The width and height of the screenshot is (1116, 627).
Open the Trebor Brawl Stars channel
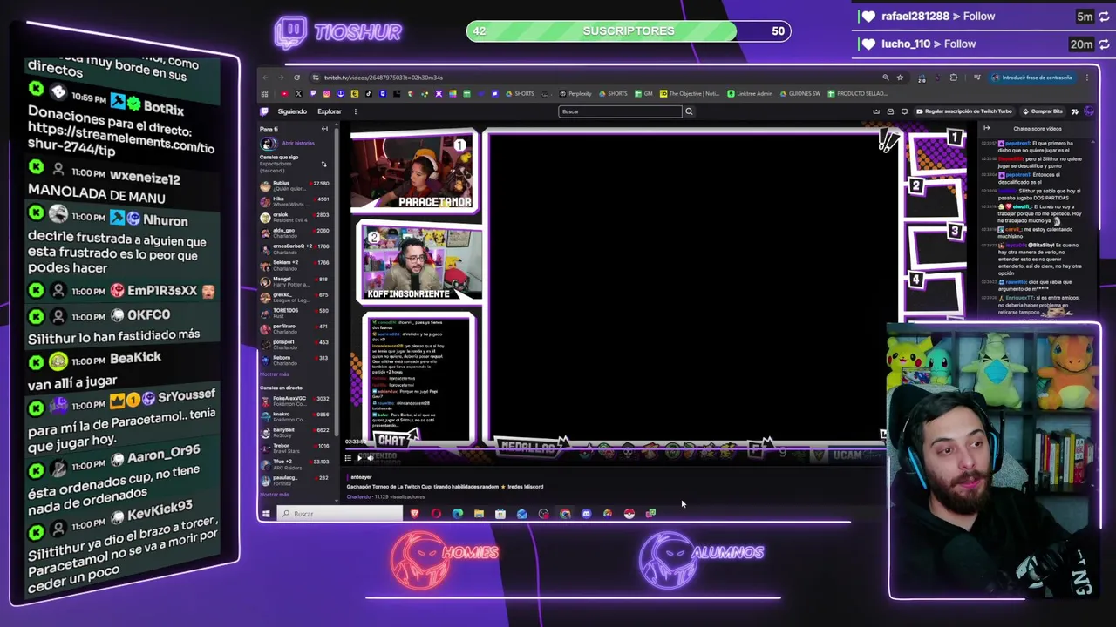(295, 448)
